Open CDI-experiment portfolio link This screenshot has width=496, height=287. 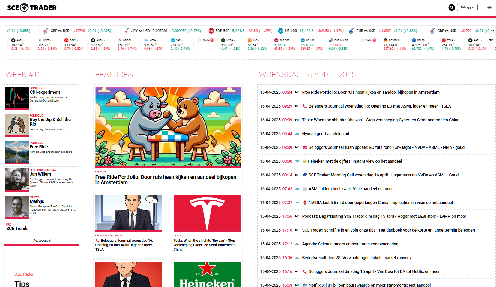click(45, 92)
